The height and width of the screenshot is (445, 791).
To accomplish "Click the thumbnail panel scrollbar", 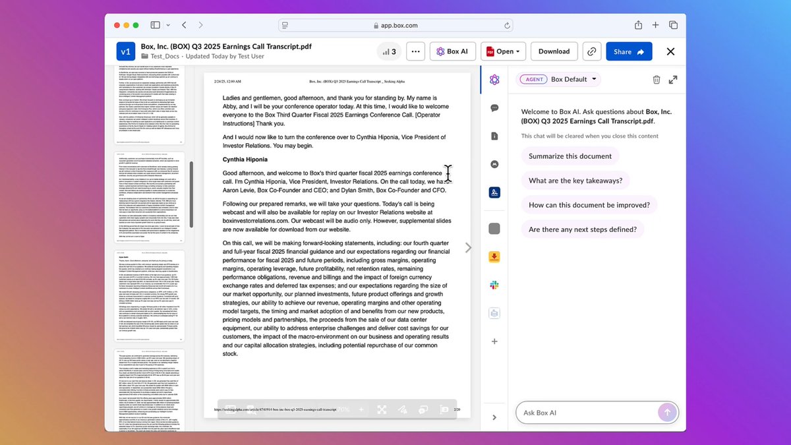I will tap(191, 195).
